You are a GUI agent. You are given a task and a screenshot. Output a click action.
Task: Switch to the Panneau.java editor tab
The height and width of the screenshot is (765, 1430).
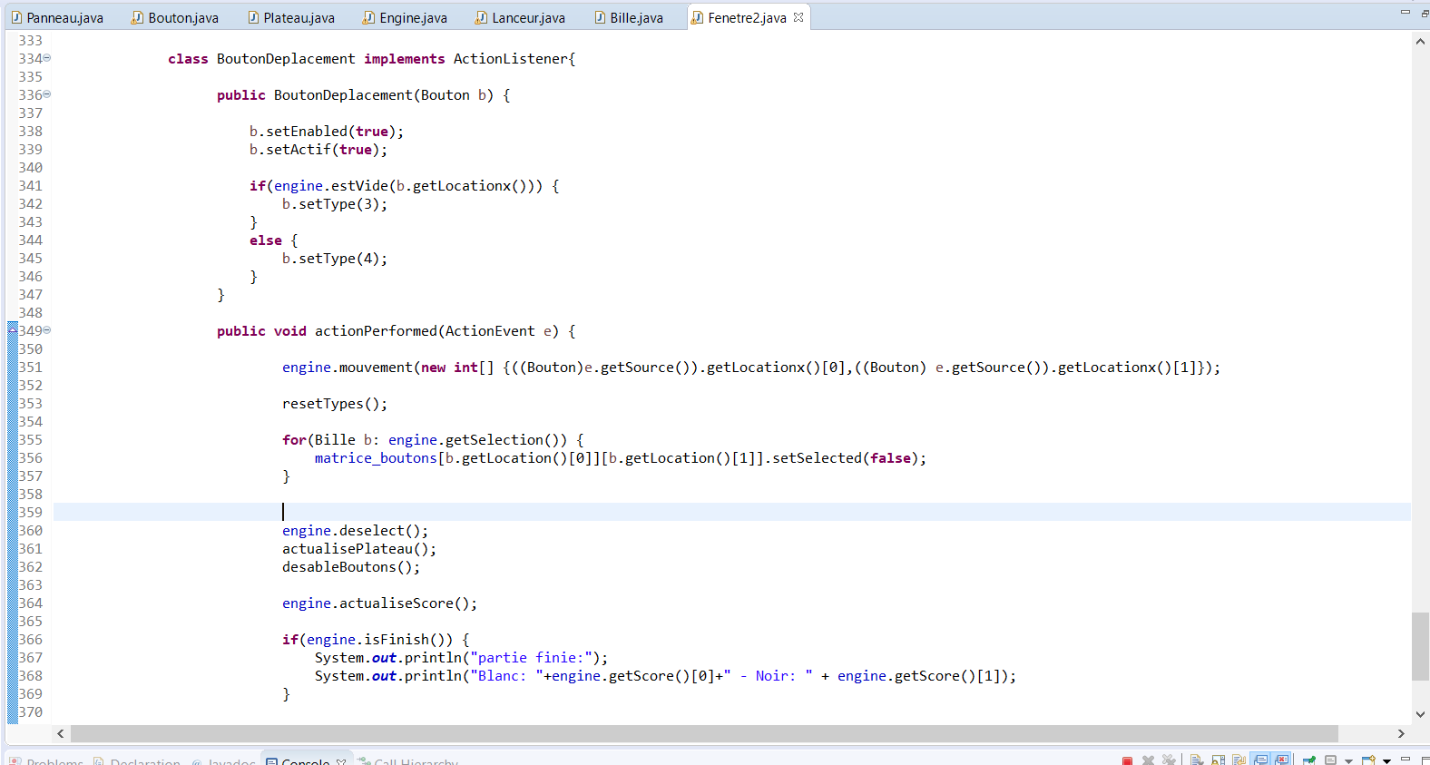tap(57, 17)
